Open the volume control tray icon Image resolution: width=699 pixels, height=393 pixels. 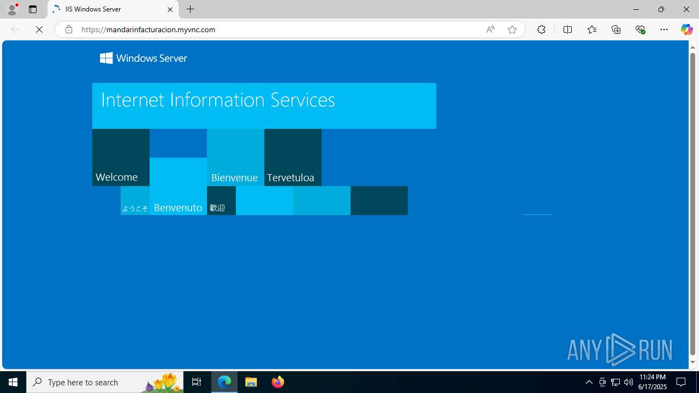(x=629, y=382)
